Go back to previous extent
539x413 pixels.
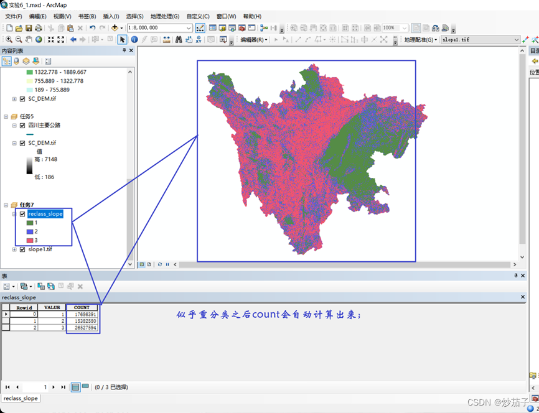coord(73,40)
